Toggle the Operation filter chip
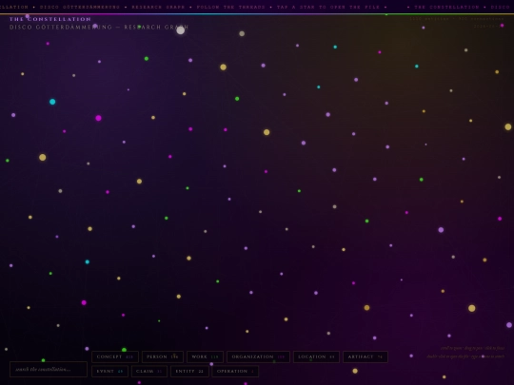514x385 pixels. point(235,372)
